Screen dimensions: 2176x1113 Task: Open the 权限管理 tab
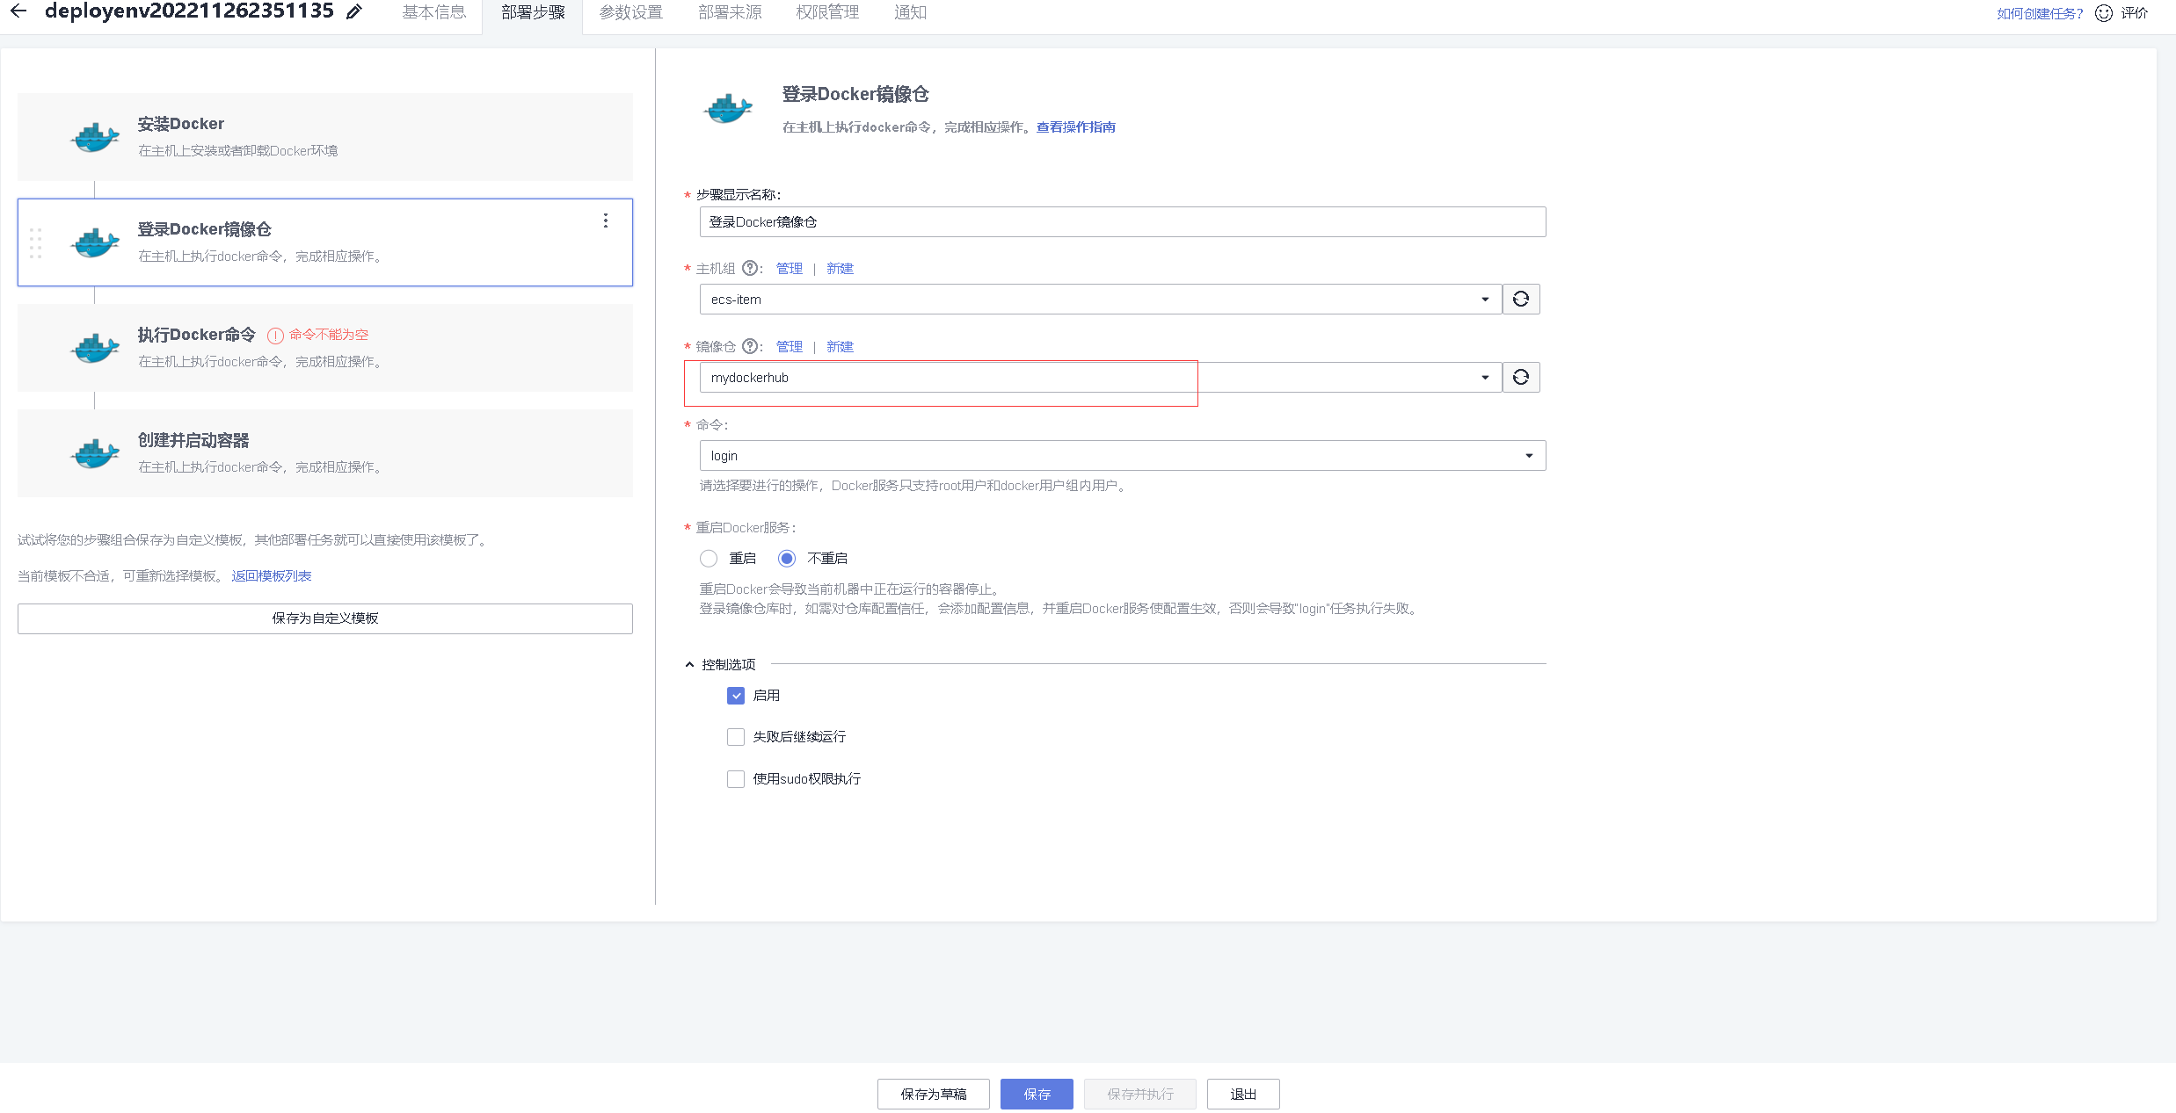(x=826, y=11)
